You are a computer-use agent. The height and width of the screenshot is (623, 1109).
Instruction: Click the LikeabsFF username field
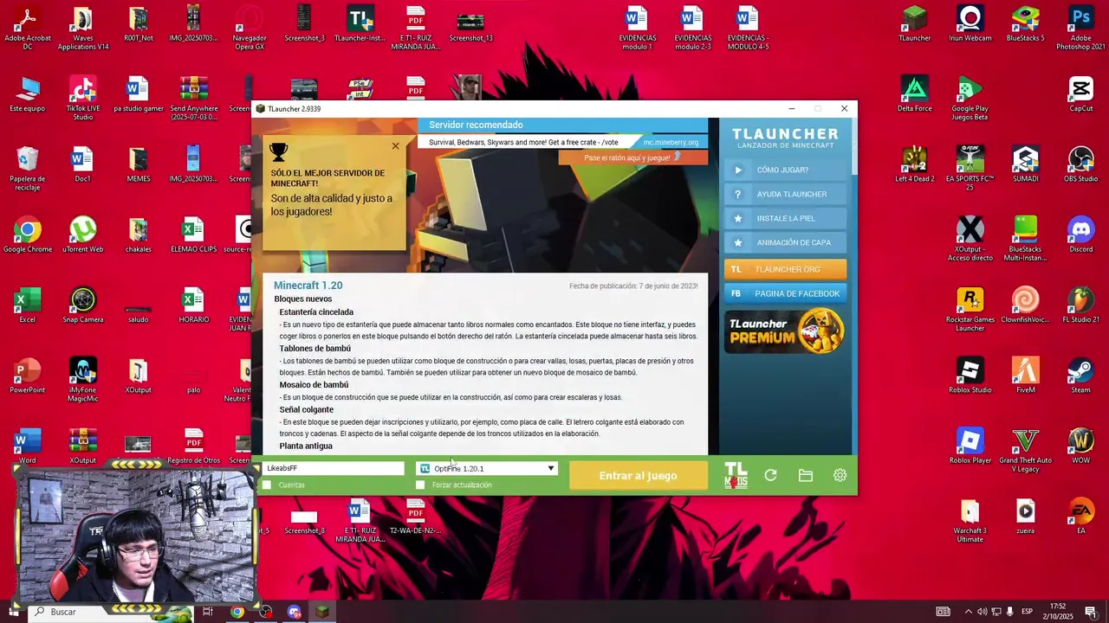point(334,468)
